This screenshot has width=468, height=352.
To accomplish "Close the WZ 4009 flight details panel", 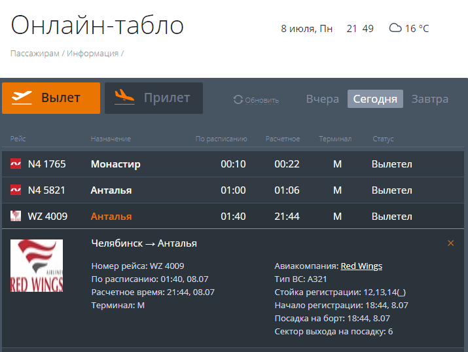I will point(451,243).
